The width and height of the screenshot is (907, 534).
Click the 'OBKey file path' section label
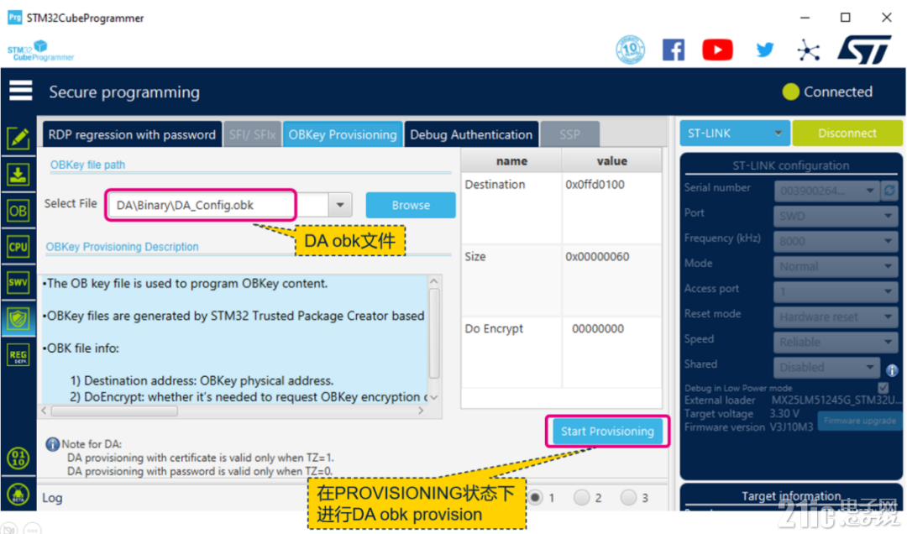tap(88, 165)
